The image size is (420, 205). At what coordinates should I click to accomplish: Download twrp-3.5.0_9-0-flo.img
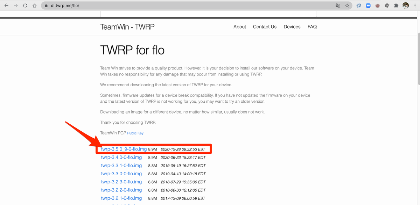[x=124, y=149]
